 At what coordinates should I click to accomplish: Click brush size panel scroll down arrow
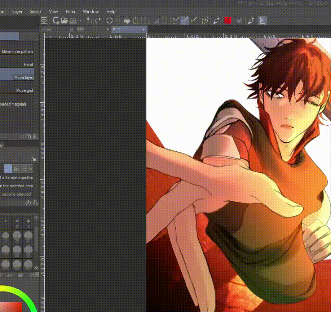36,268
